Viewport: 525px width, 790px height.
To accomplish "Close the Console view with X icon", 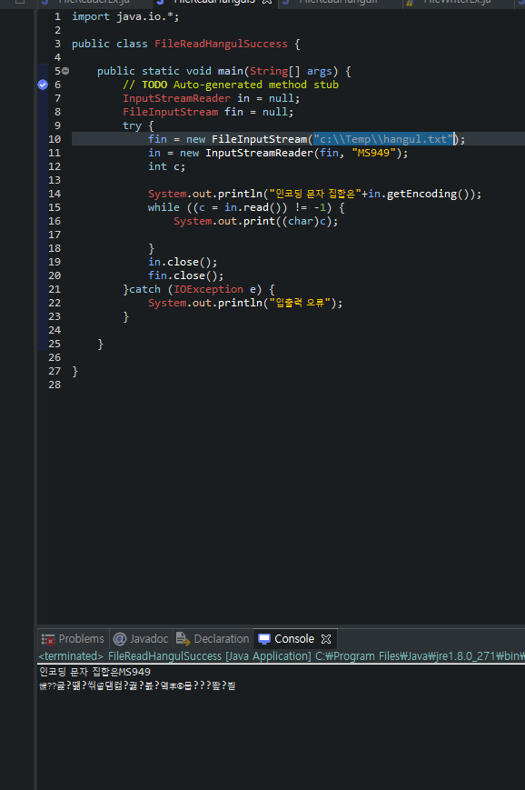I will coord(326,639).
